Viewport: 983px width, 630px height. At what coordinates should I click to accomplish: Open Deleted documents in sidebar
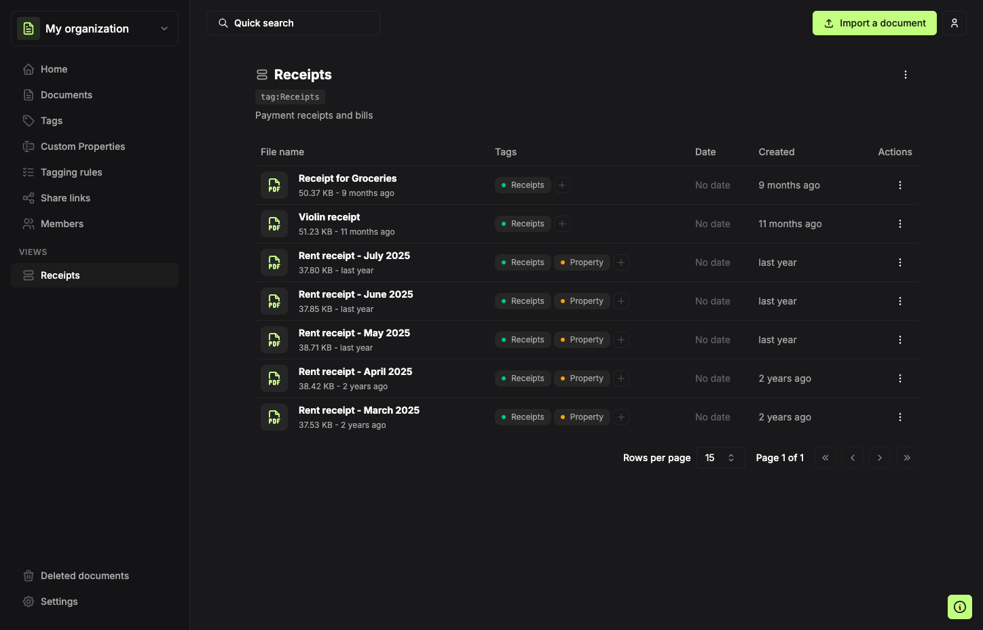tap(85, 576)
